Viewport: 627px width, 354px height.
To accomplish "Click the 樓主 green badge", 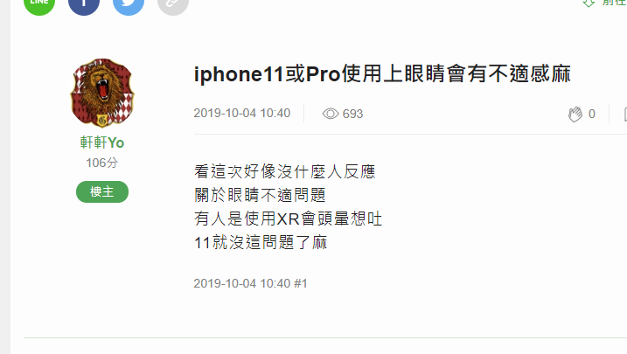I will tap(102, 191).
